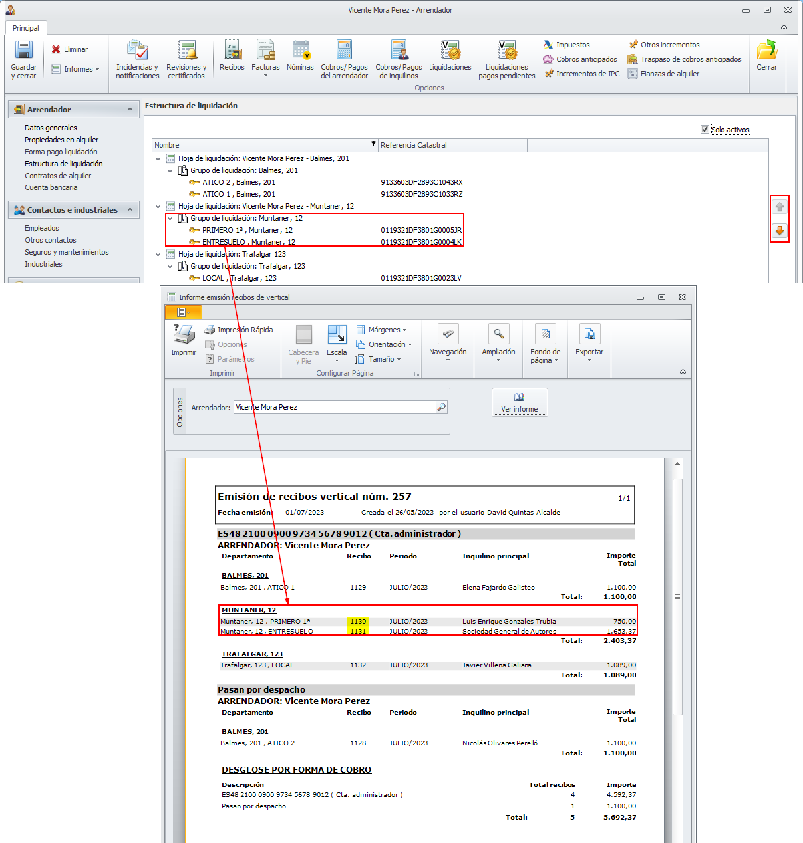Click the Nombre column filter icon

click(x=373, y=144)
